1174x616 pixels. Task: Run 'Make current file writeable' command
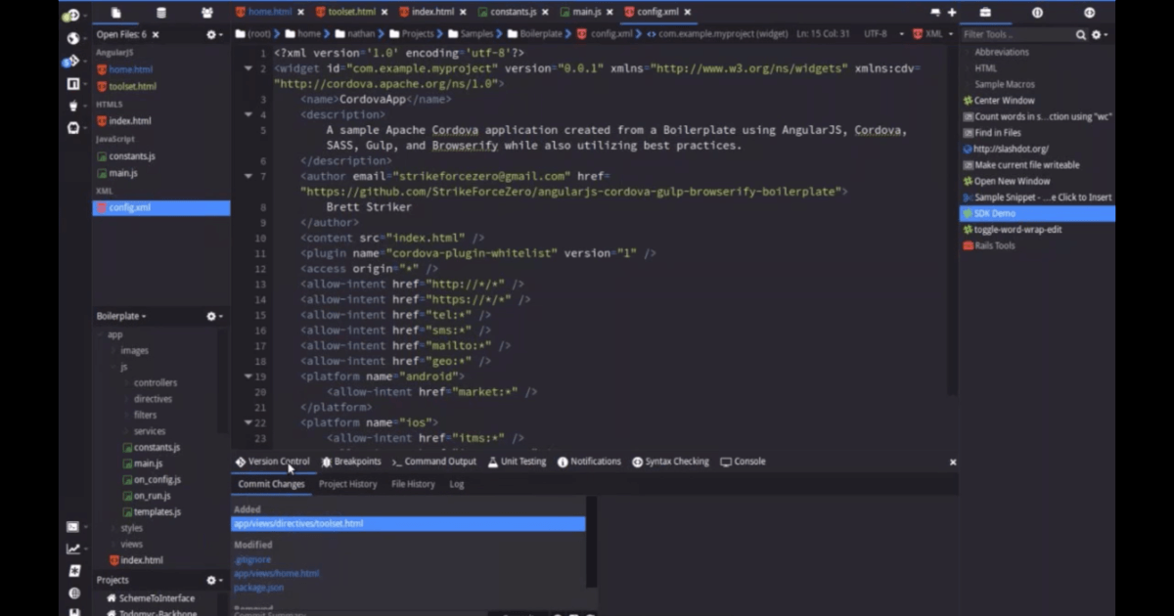(x=1020, y=165)
